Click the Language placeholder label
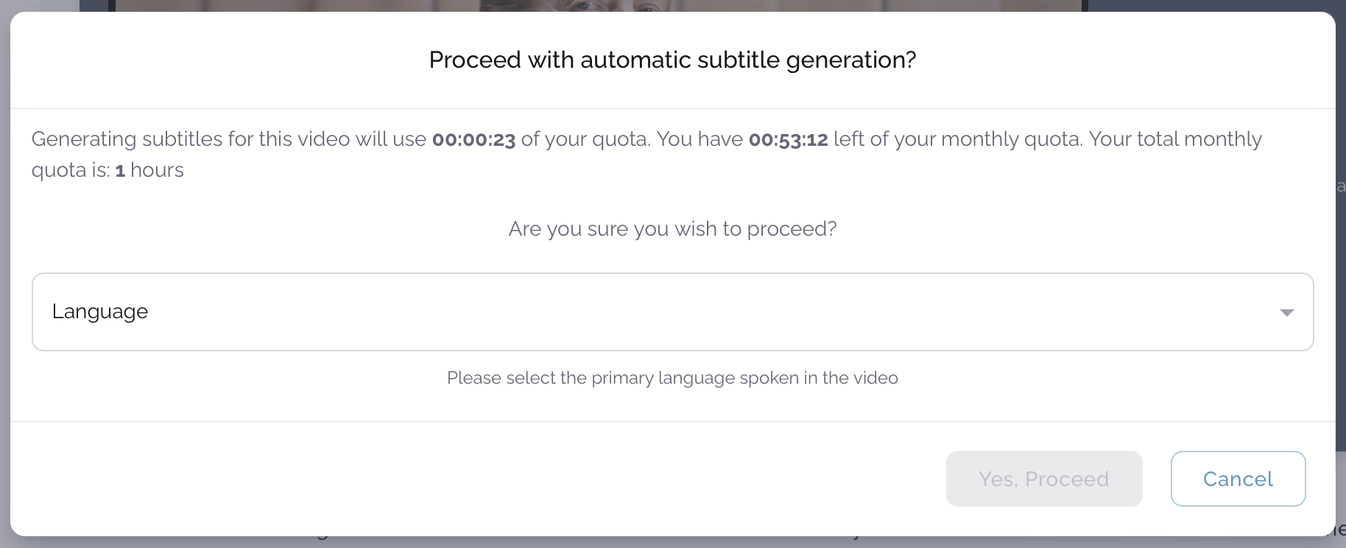1346x548 pixels. coord(100,312)
